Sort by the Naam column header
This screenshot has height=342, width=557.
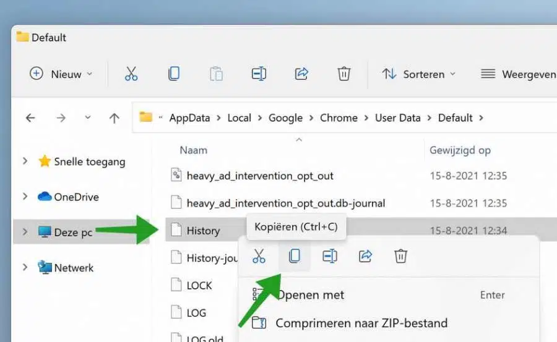coord(193,150)
